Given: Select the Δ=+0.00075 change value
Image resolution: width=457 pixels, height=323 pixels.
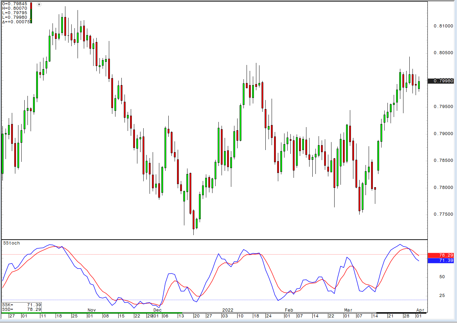Looking at the screenshot, I should [x=16, y=22].
